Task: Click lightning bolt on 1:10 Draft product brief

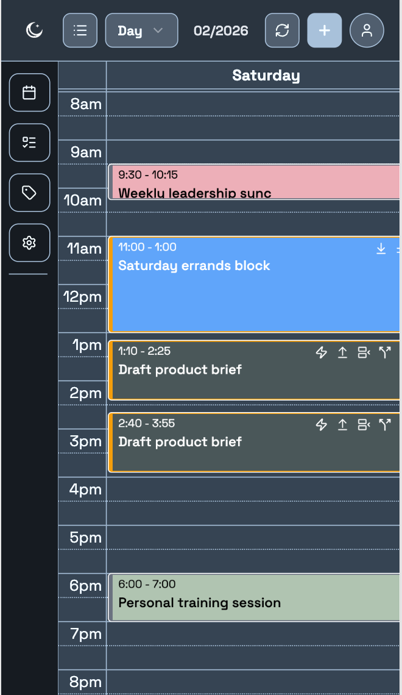Action: pos(322,352)
